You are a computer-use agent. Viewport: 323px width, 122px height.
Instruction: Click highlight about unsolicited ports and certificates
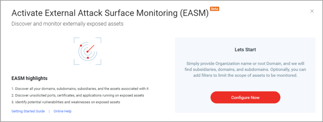78,95
